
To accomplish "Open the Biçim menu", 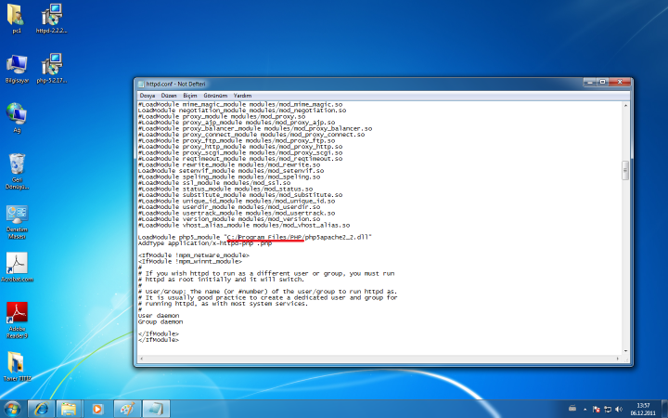I will 190,95.
